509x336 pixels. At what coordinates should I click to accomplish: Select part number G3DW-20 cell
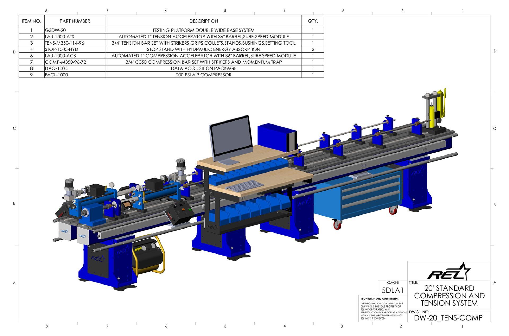coord(75,30)
